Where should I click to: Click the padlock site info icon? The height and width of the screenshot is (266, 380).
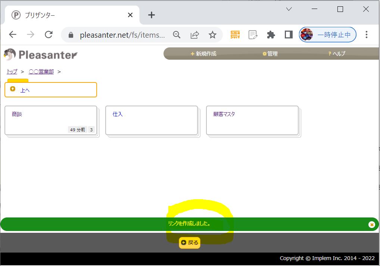pos(71,35)
